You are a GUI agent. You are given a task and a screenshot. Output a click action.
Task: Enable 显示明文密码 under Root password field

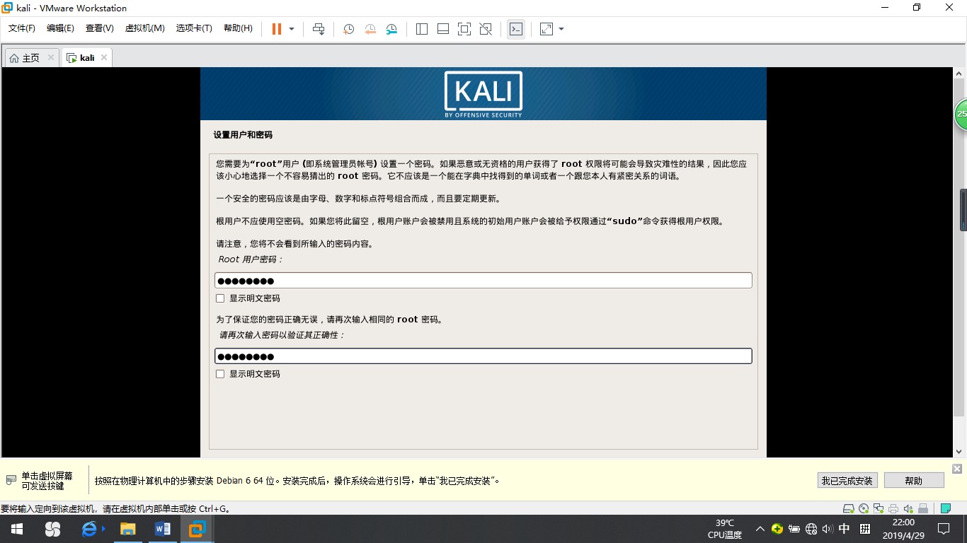click(x=220, y=298)
